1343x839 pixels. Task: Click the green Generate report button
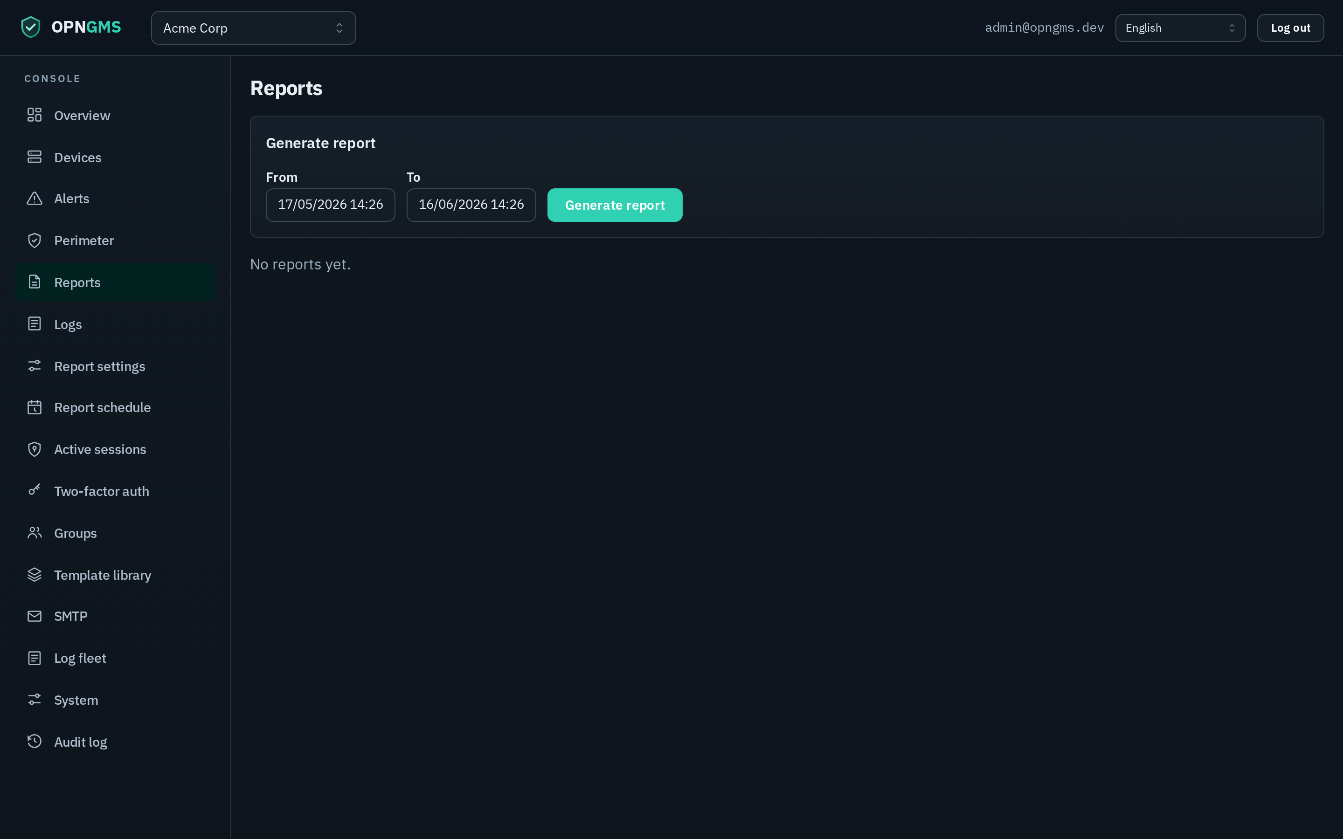tap(615, 205)
